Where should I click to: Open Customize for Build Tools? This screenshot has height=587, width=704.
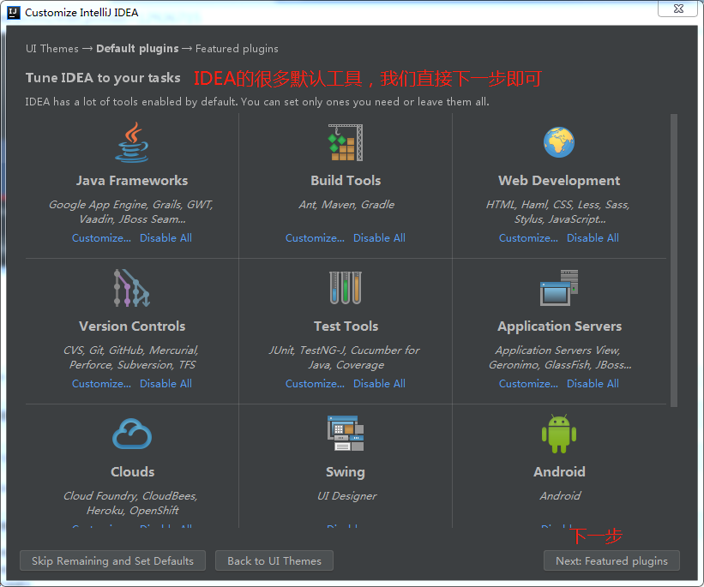[316, 238]
